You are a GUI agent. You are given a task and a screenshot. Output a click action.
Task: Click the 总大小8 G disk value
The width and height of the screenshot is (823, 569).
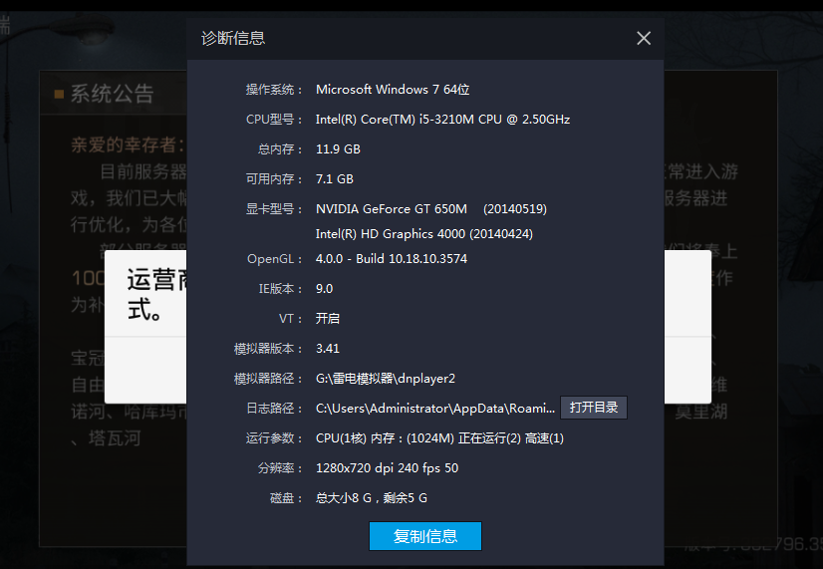coord(371,498)
